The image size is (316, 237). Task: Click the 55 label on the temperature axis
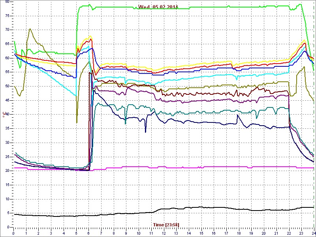point(8,72)
